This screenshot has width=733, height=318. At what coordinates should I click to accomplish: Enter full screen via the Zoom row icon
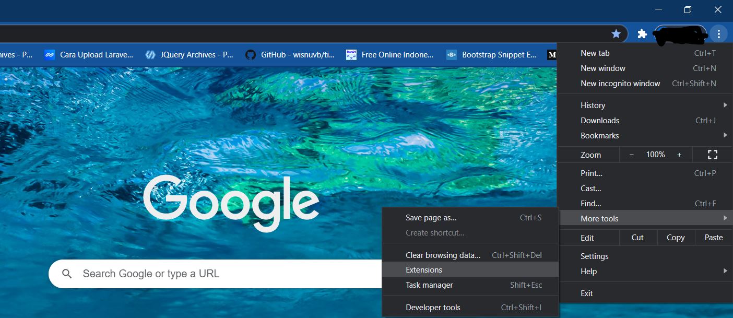coord(712,155)
